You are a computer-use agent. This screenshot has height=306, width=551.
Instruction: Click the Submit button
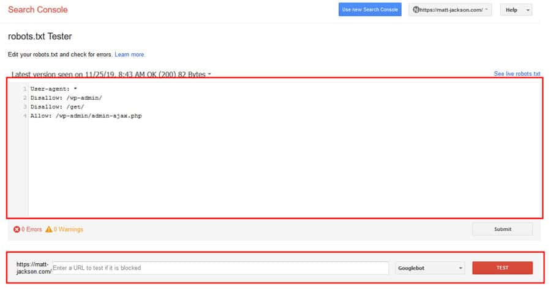[503, 229]
